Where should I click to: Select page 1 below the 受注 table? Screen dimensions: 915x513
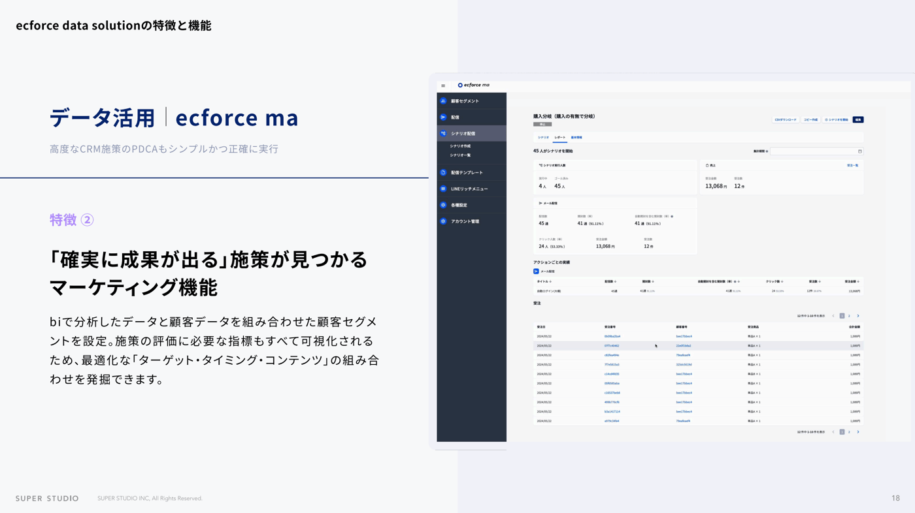pyautogui.click(x=842, y=432)
